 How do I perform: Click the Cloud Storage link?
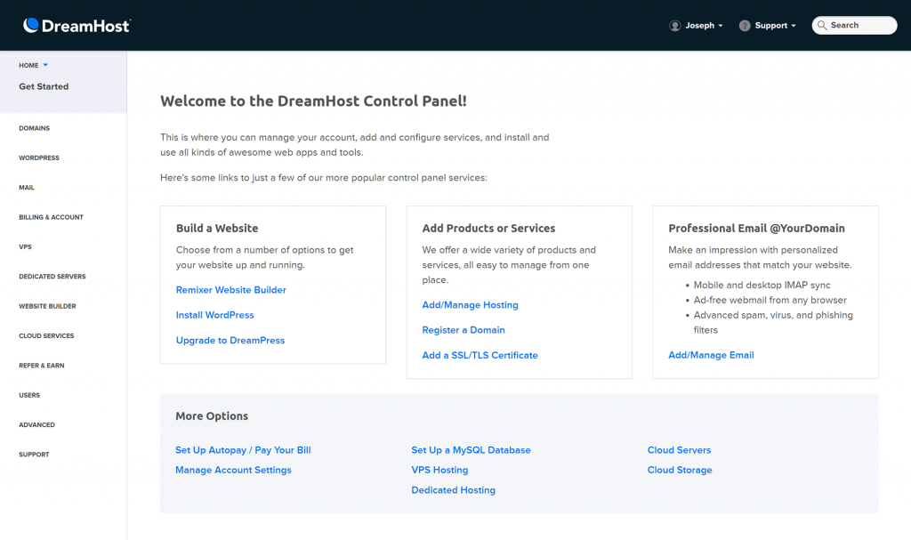(x=680, y=471)
